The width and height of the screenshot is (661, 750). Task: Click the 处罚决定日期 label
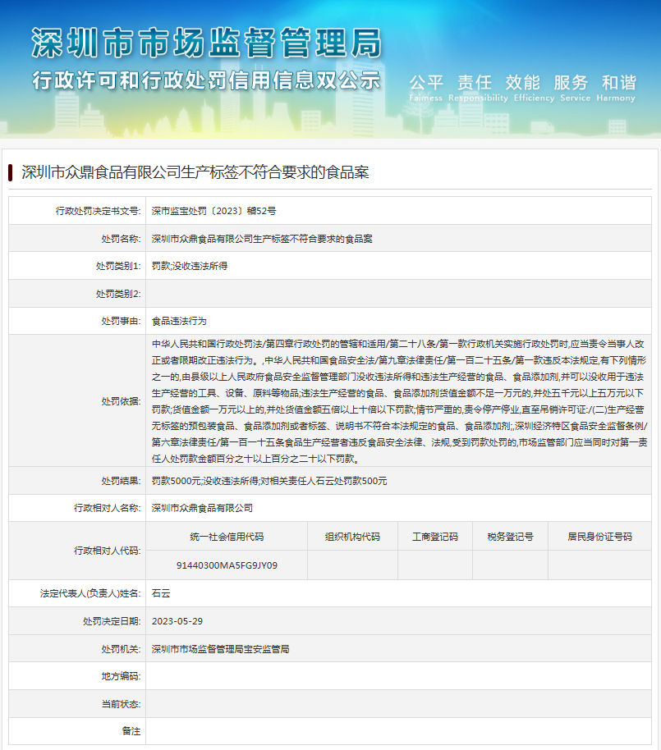(112, 621)
